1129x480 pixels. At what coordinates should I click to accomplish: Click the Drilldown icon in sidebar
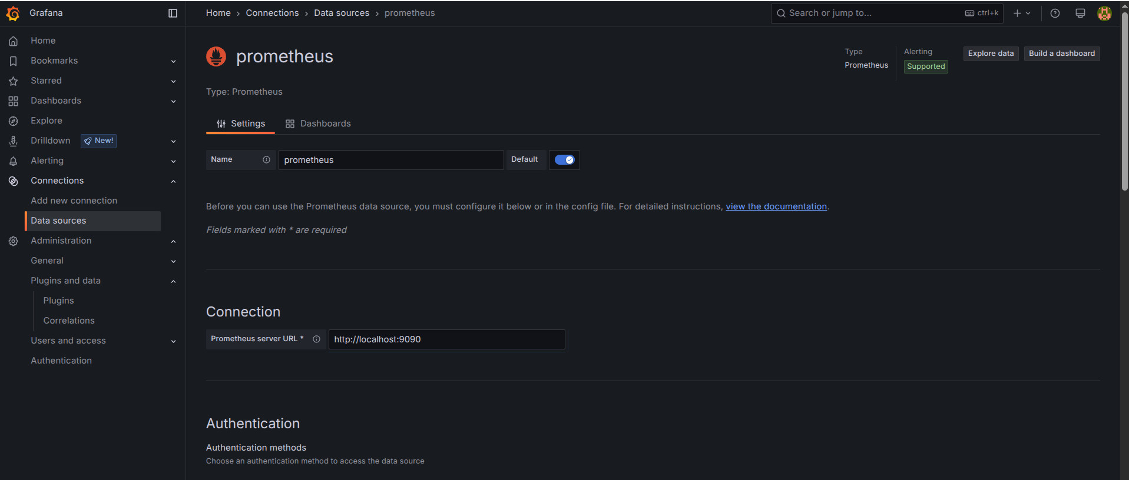(x=13, y=141)
